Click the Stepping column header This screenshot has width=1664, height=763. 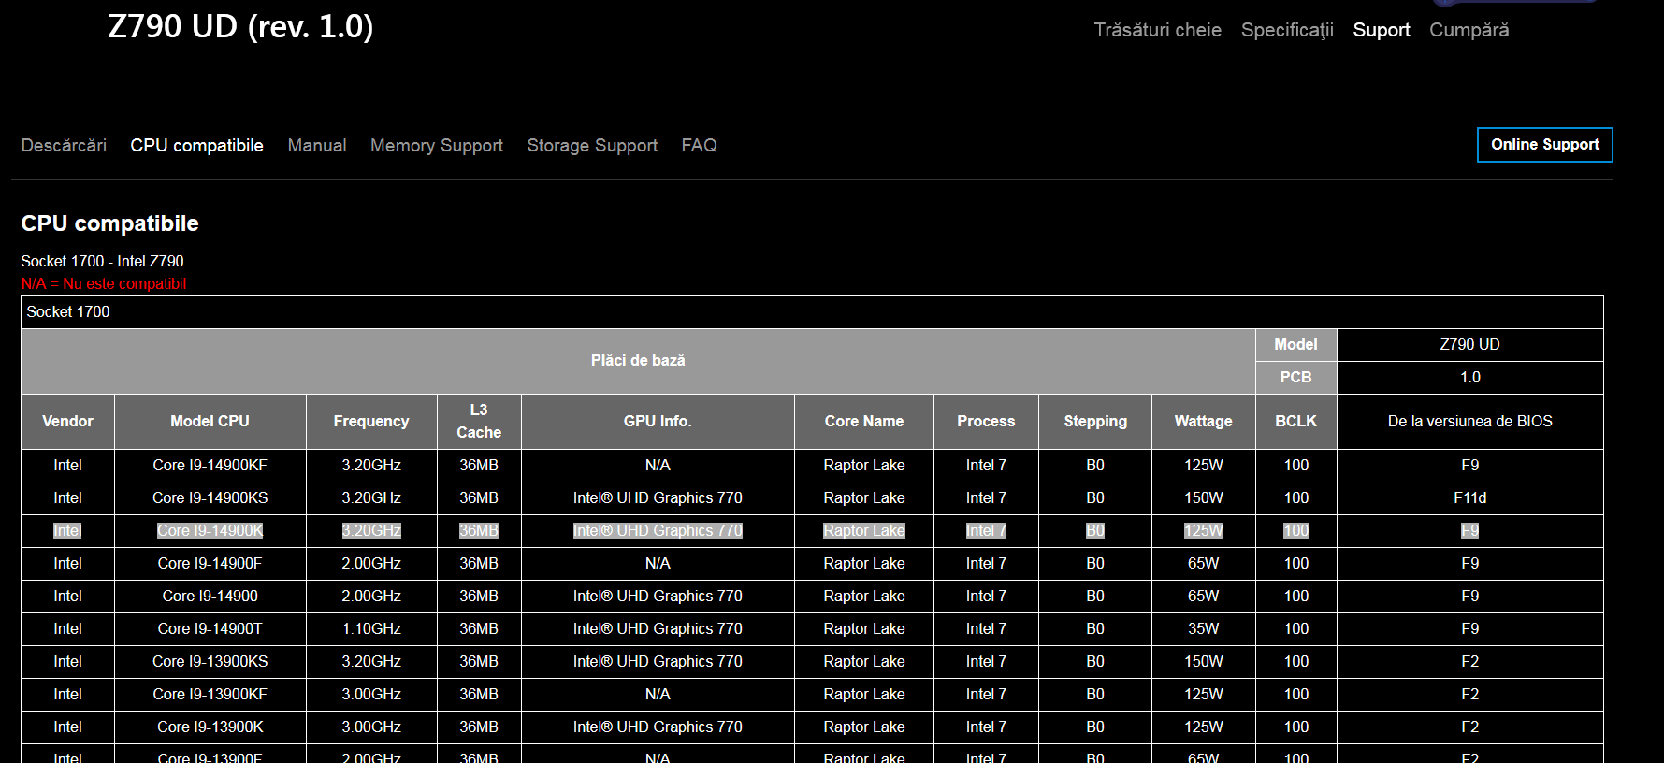coord(1095,422)
